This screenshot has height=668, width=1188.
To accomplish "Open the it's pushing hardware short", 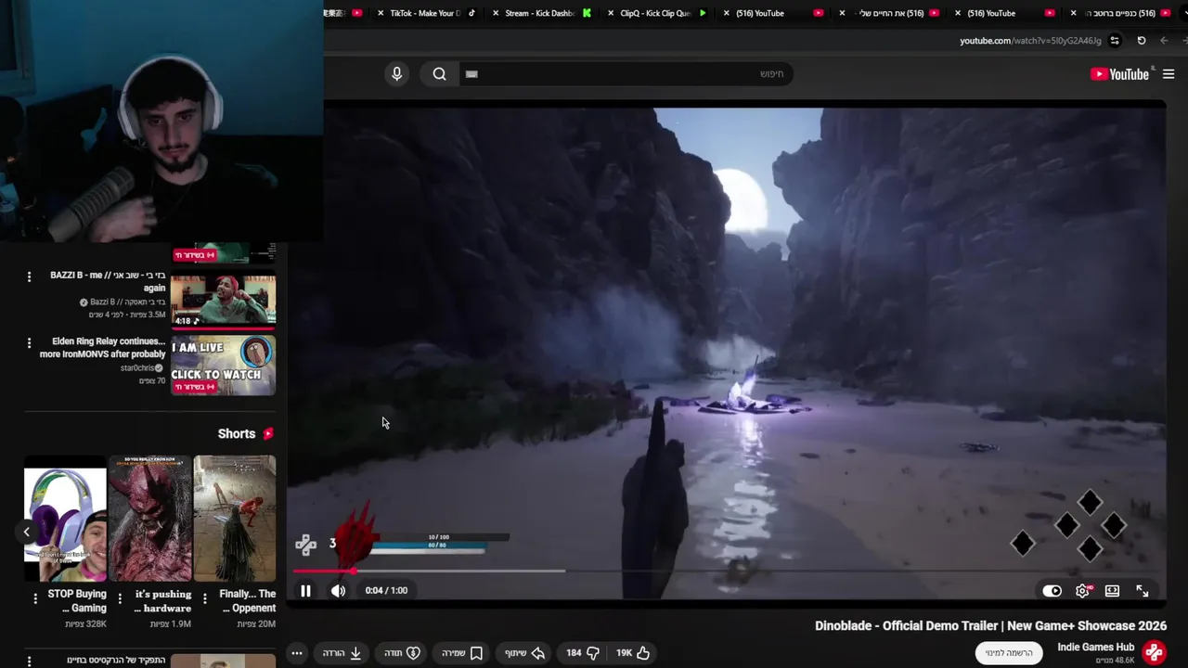I will point(150,518).
